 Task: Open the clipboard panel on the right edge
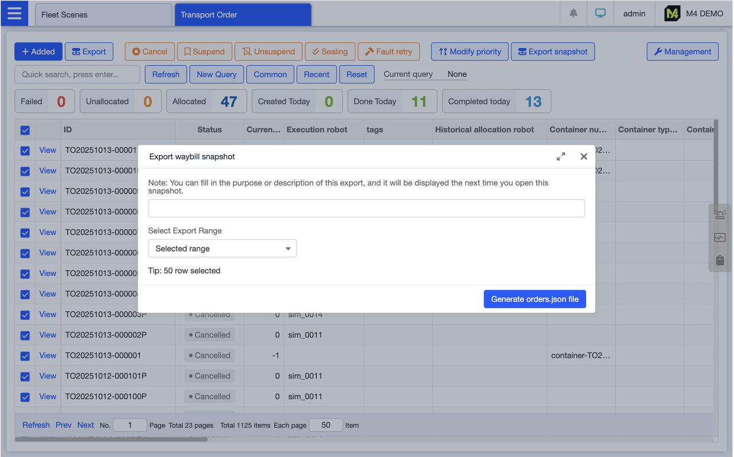[x=720, y=260]
